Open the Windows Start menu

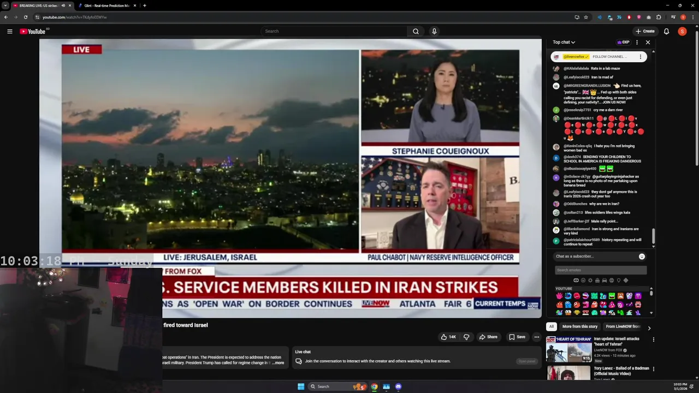pyautogui.click(x=301, y=386)
